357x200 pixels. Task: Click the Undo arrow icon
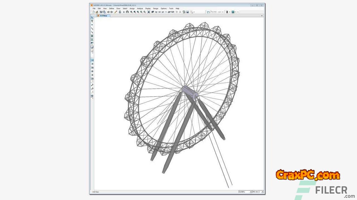[x=108, y=12]
